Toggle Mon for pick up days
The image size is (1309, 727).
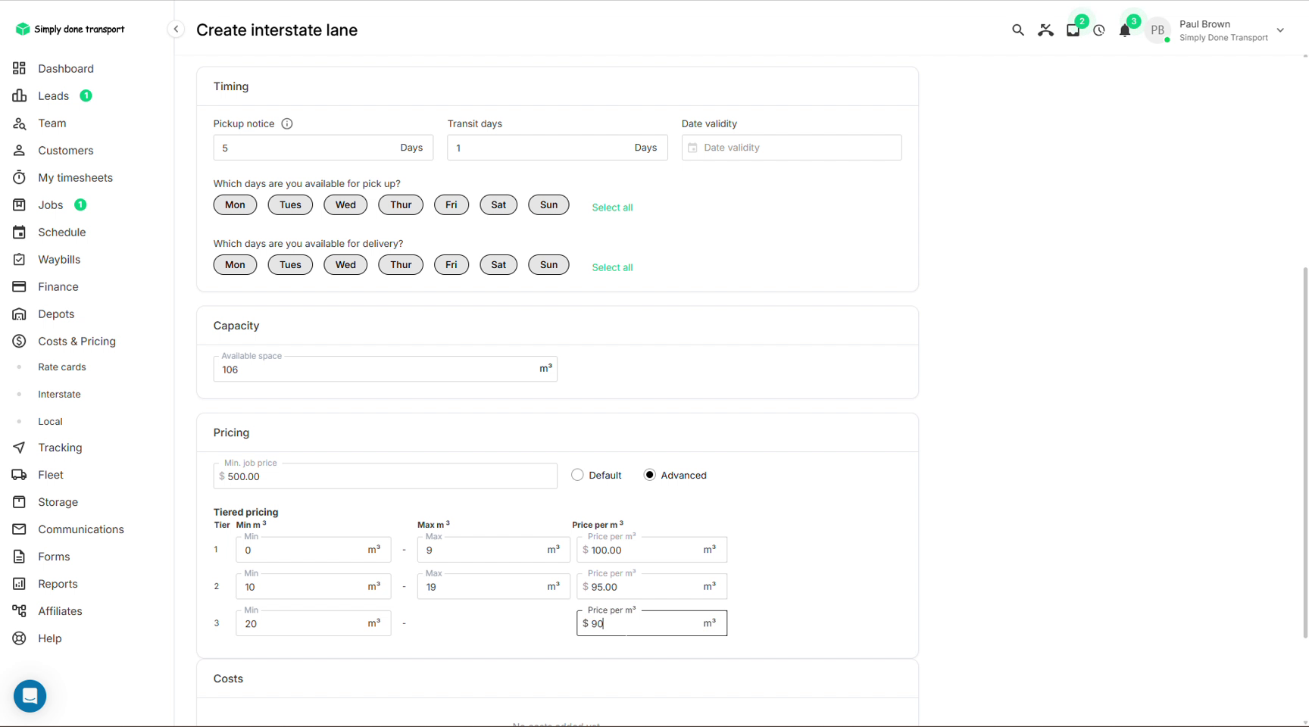coord(235,204)
